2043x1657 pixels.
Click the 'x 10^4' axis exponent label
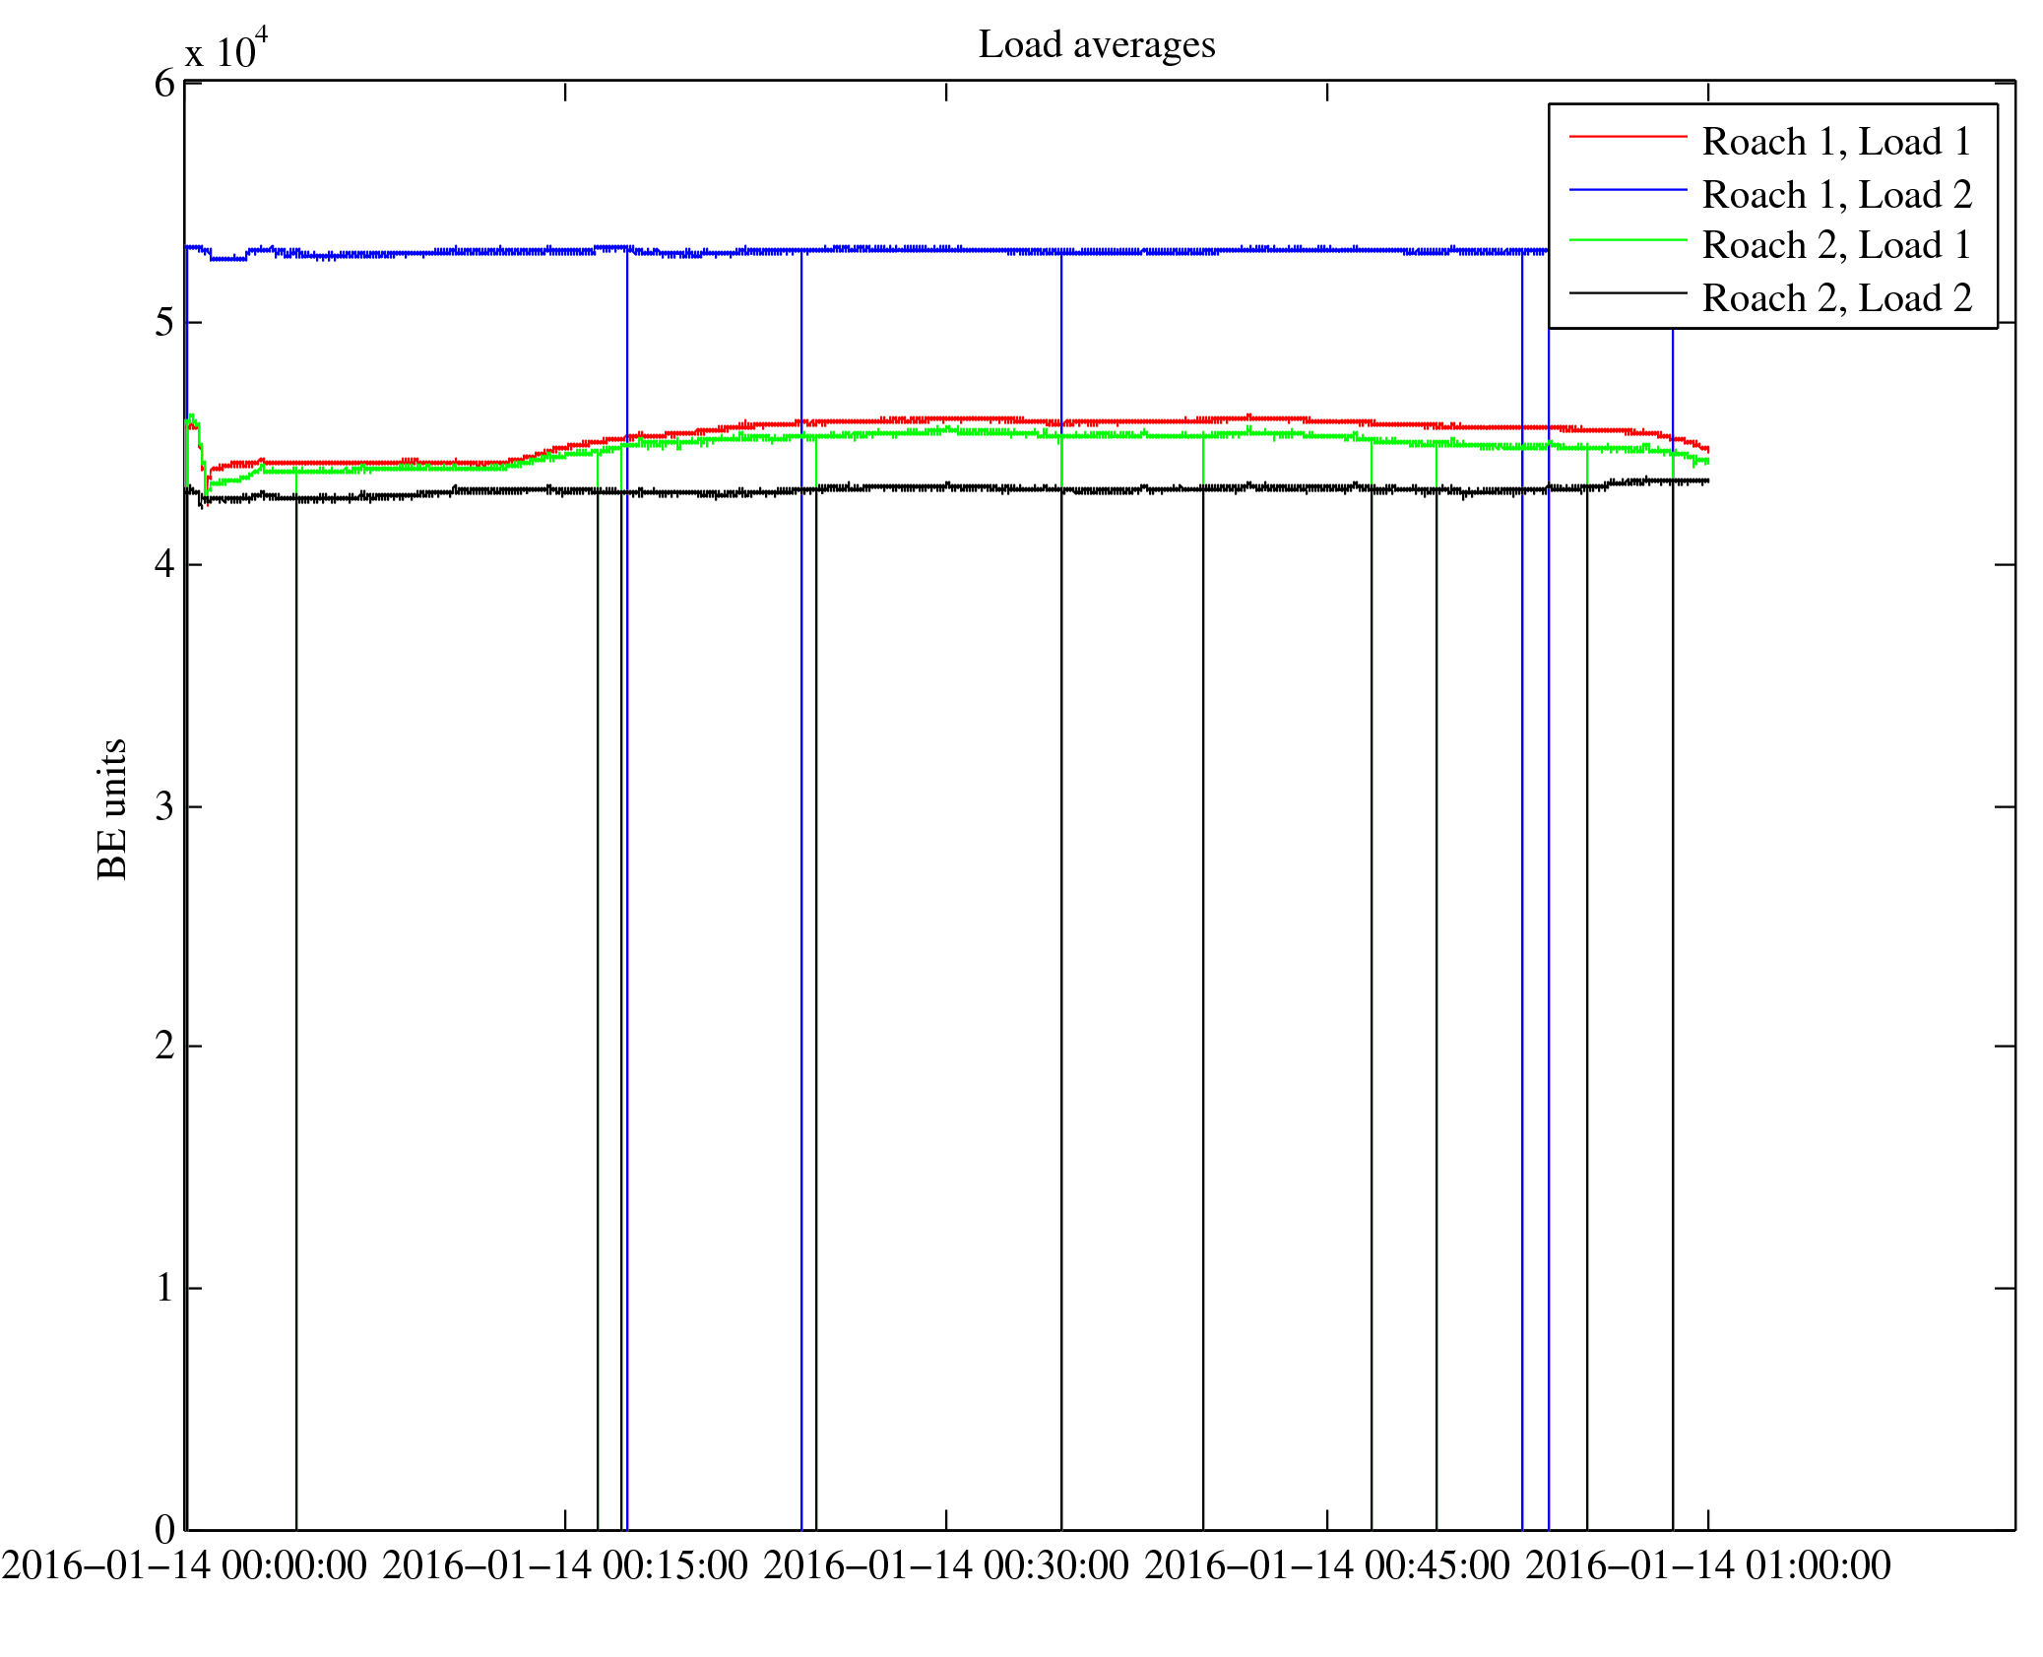click(226, 50)
